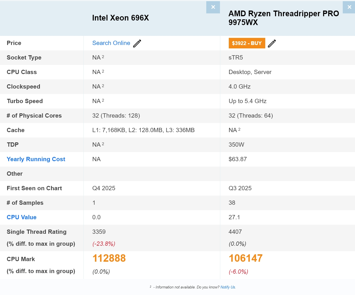Click the AMD CPU Mark score 106147
This screenshot has height=295, width=355.
coord(246,258)
